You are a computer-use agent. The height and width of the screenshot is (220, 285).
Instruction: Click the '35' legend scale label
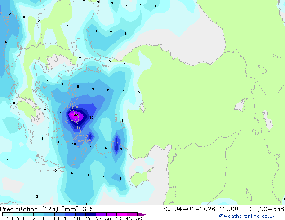pyautogui.click(x=108, y=218)
